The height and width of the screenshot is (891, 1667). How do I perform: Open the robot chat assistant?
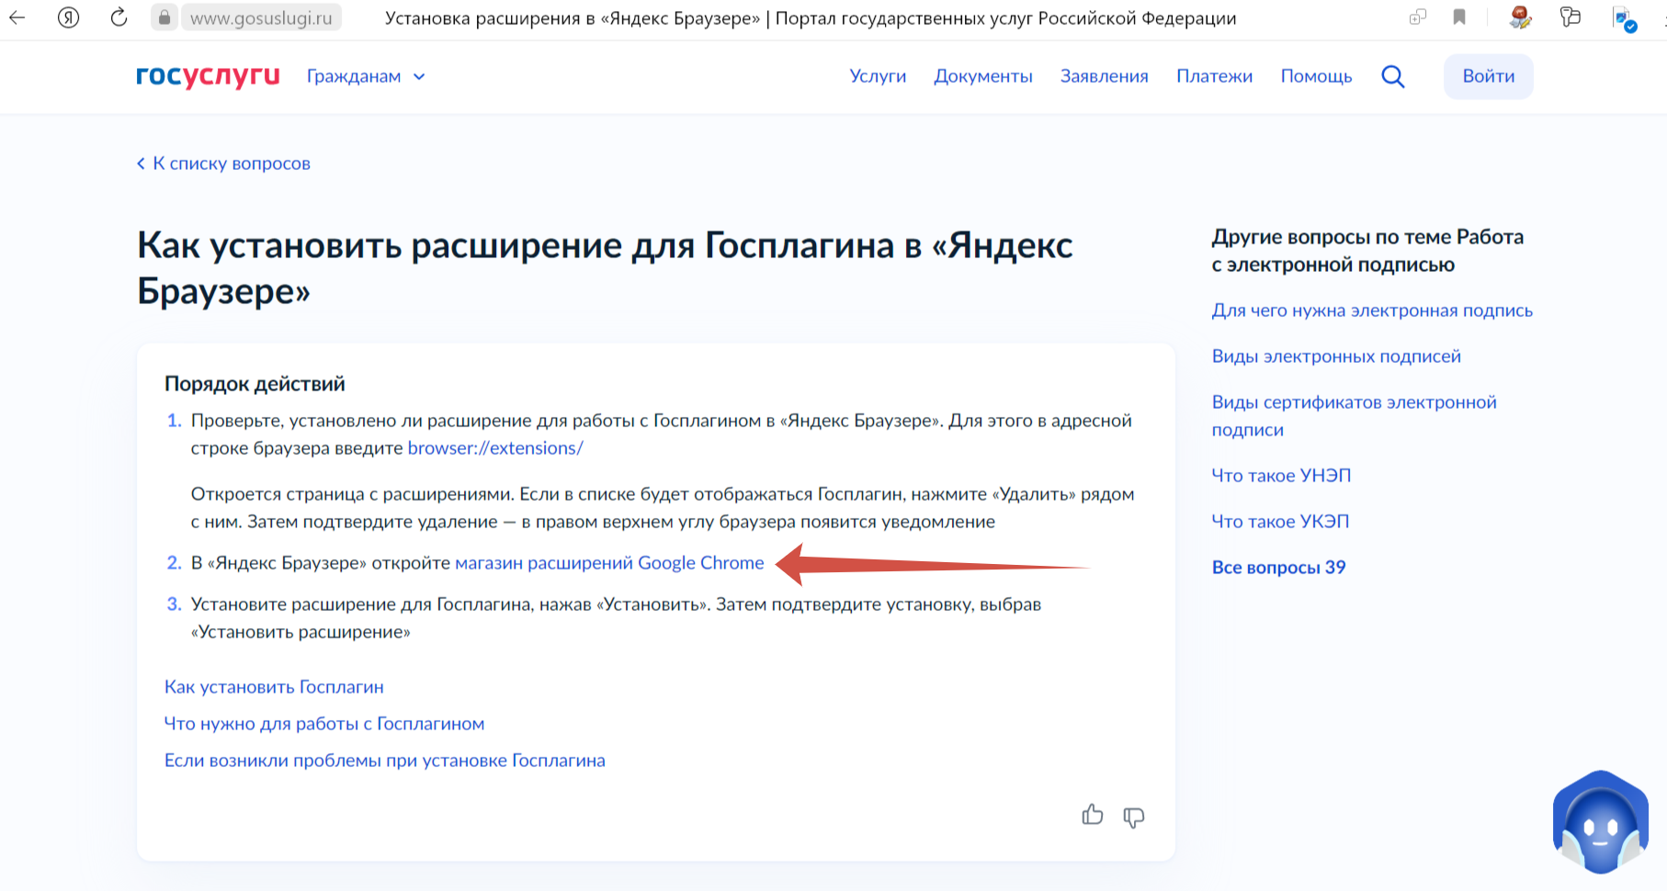pos(1600,823)
